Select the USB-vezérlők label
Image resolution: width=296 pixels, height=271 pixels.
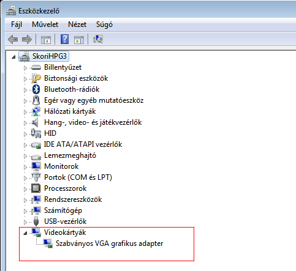[x=66, y=221]
